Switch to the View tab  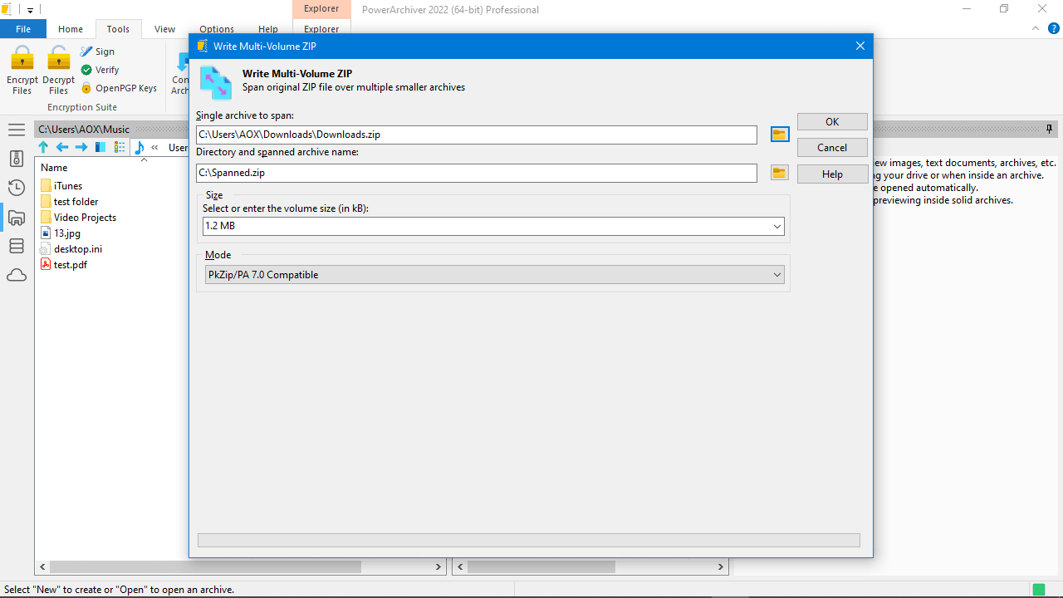click(164, 29)
